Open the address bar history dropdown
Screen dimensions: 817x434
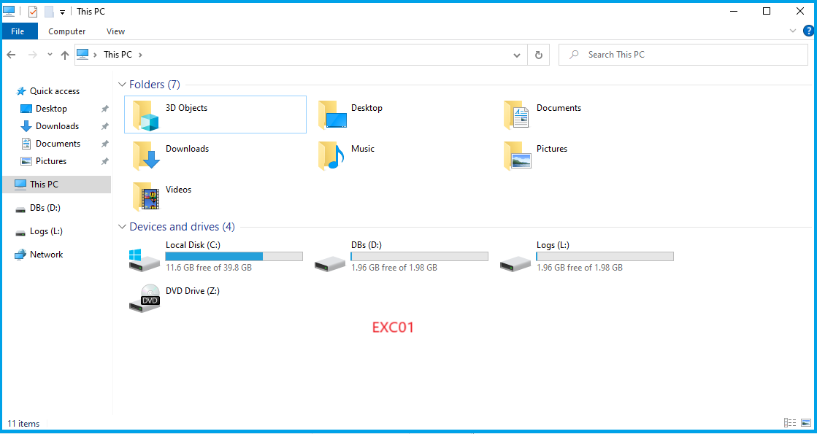[x=517, y=55]
